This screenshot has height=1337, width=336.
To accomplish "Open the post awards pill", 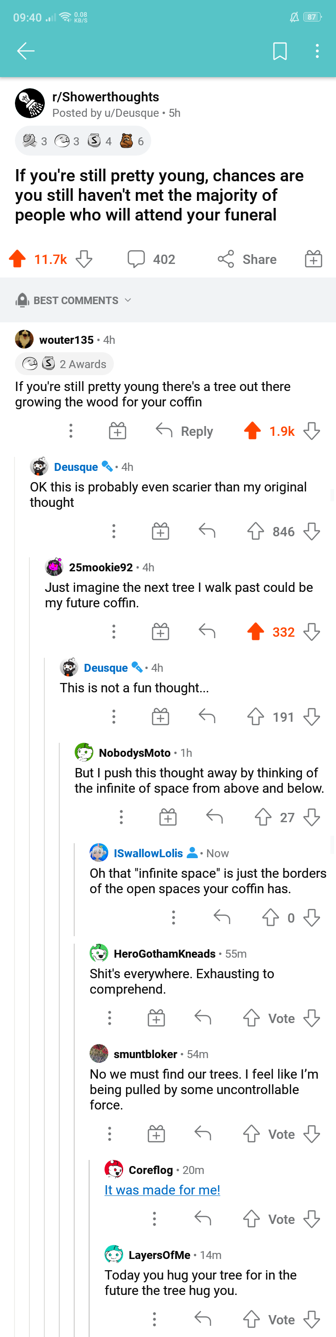I will tap(83, 141).
